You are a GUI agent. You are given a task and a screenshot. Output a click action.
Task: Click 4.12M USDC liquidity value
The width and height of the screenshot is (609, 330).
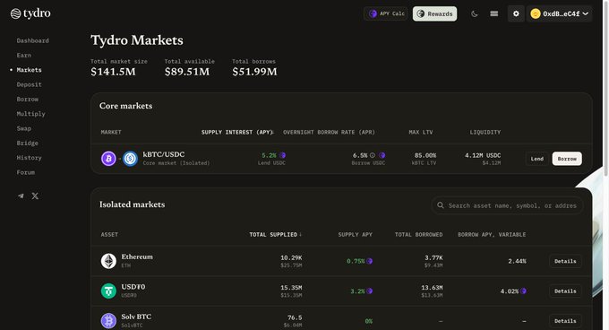tap(483, 155)
